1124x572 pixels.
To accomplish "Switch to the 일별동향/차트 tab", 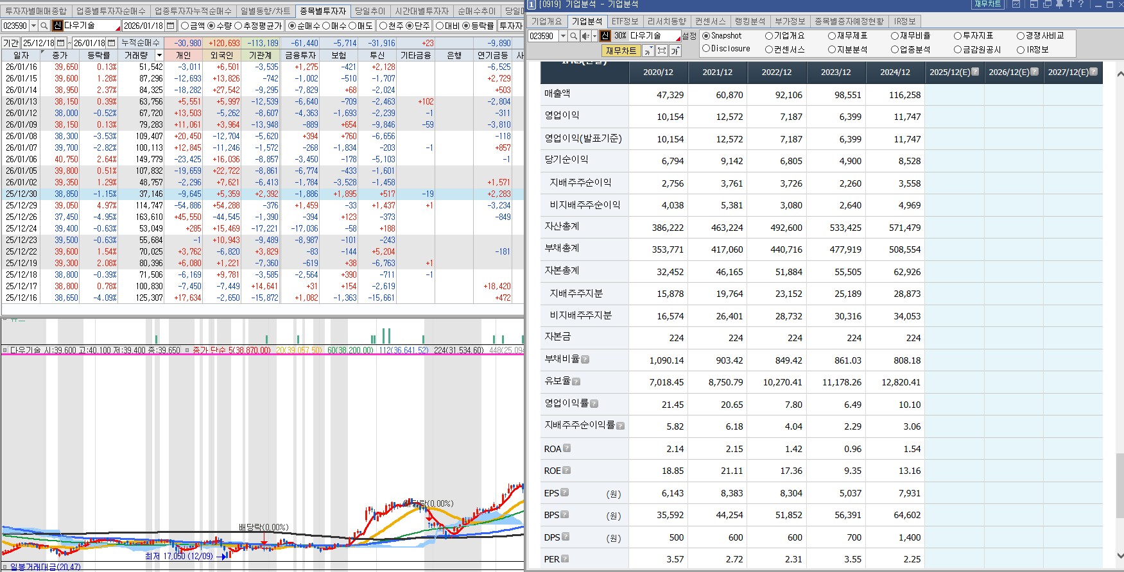I will (265, 11).
